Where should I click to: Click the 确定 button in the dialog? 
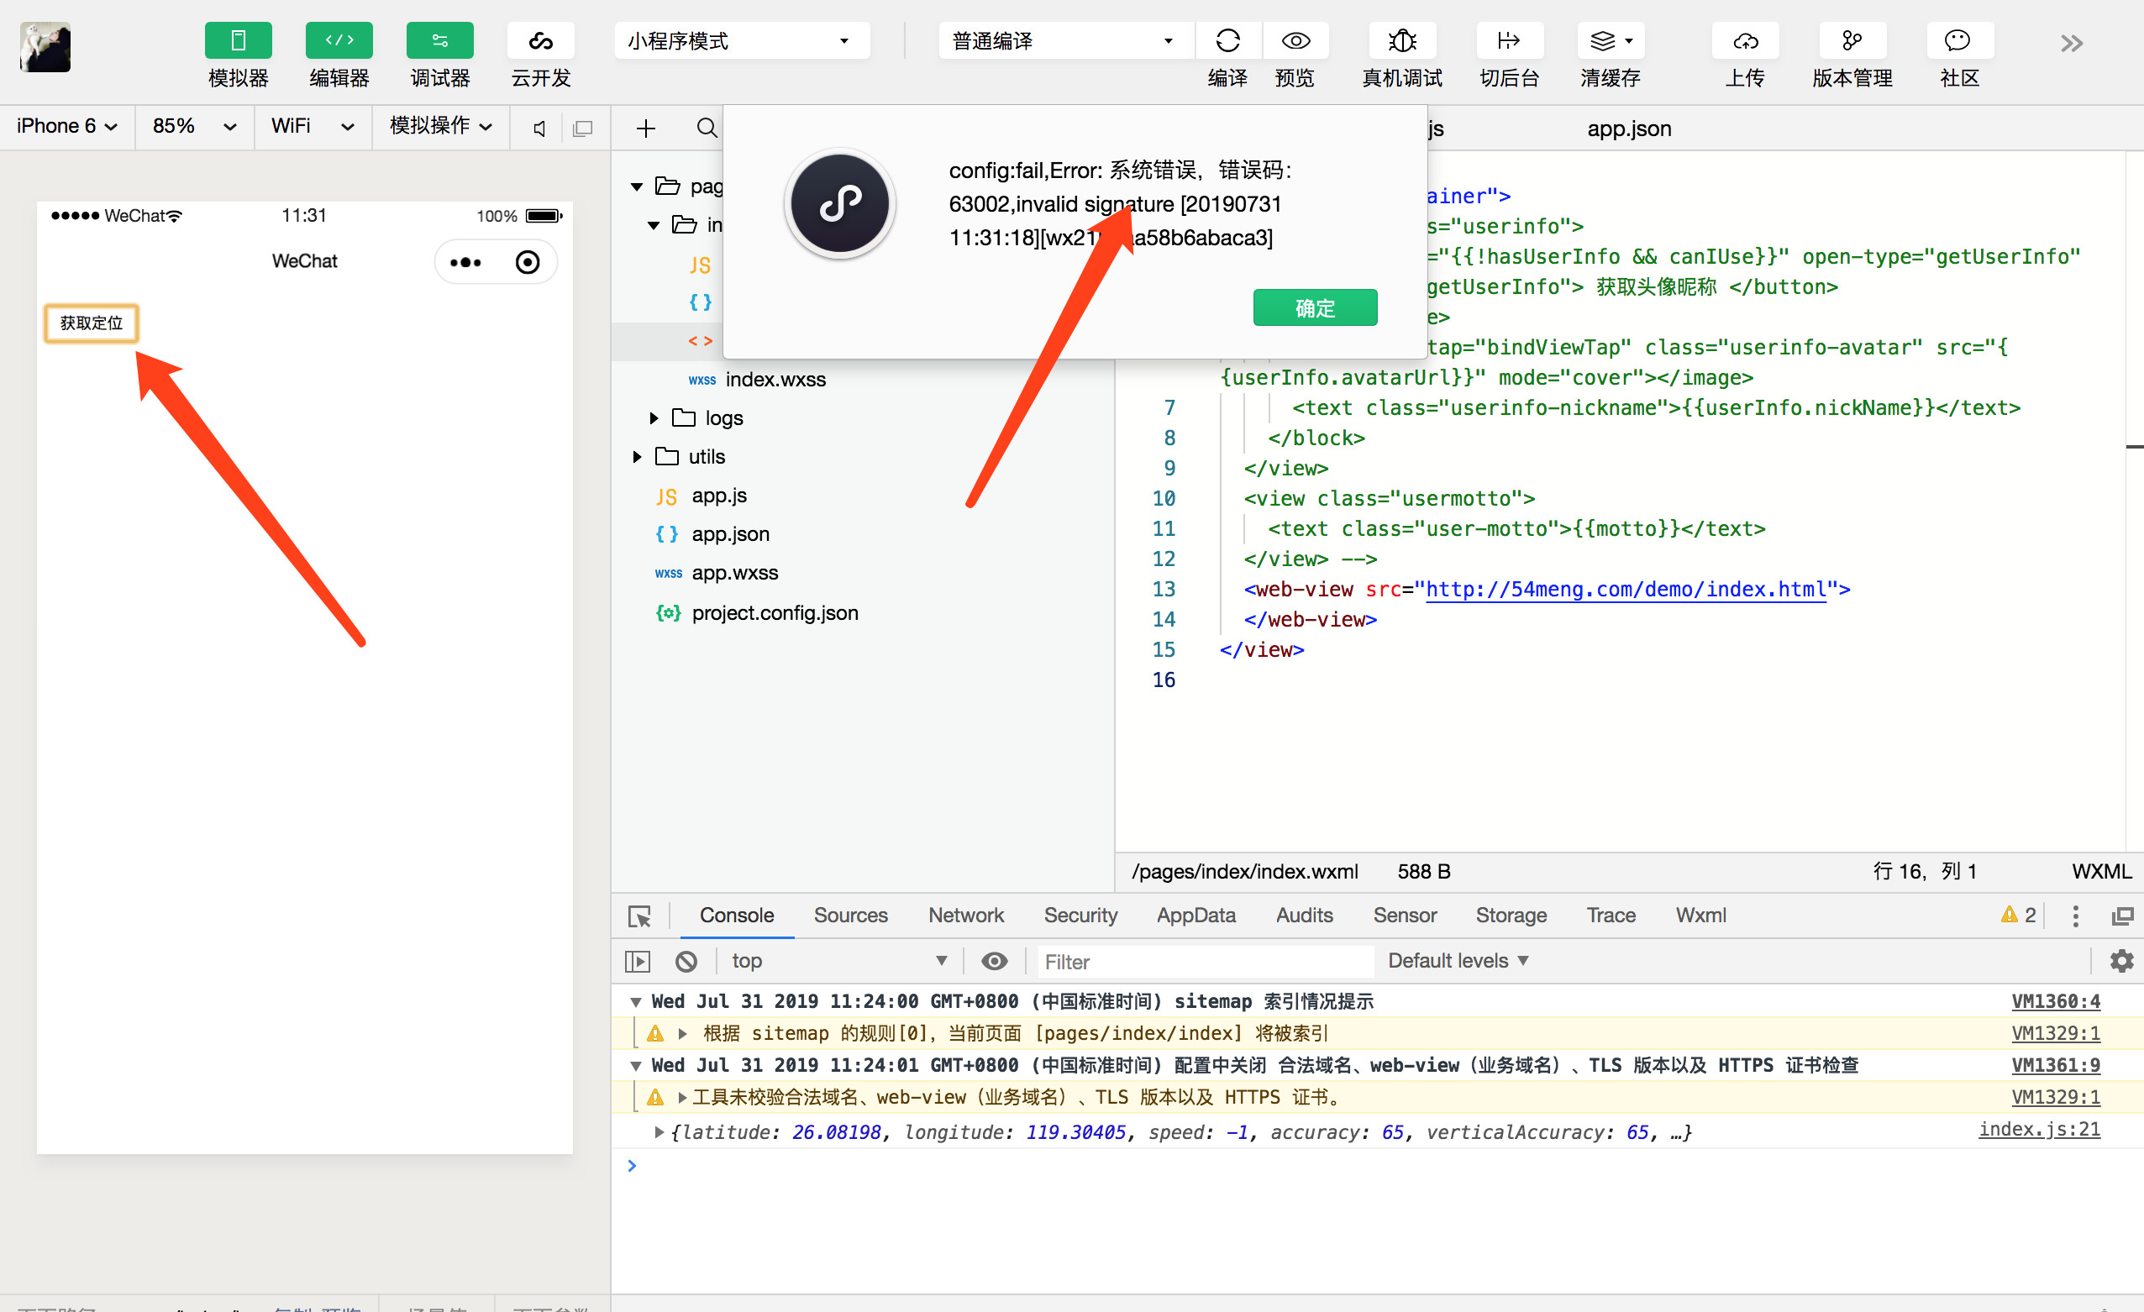coord(1314,308)
